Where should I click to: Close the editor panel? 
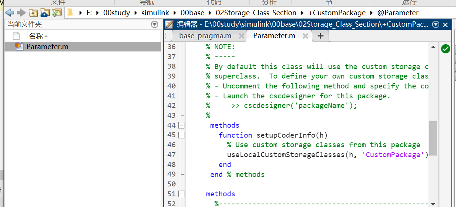(x=445, y=25)
